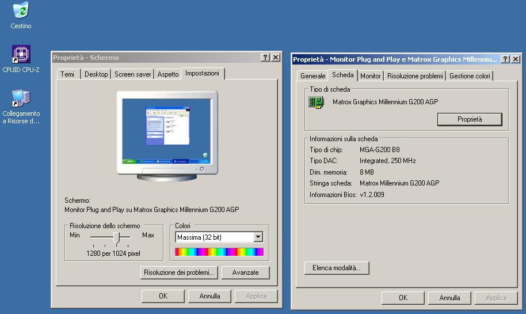Switch to the Gestione colori tab
This screenshot has height=314, width=526.
(x=470, y=76)
